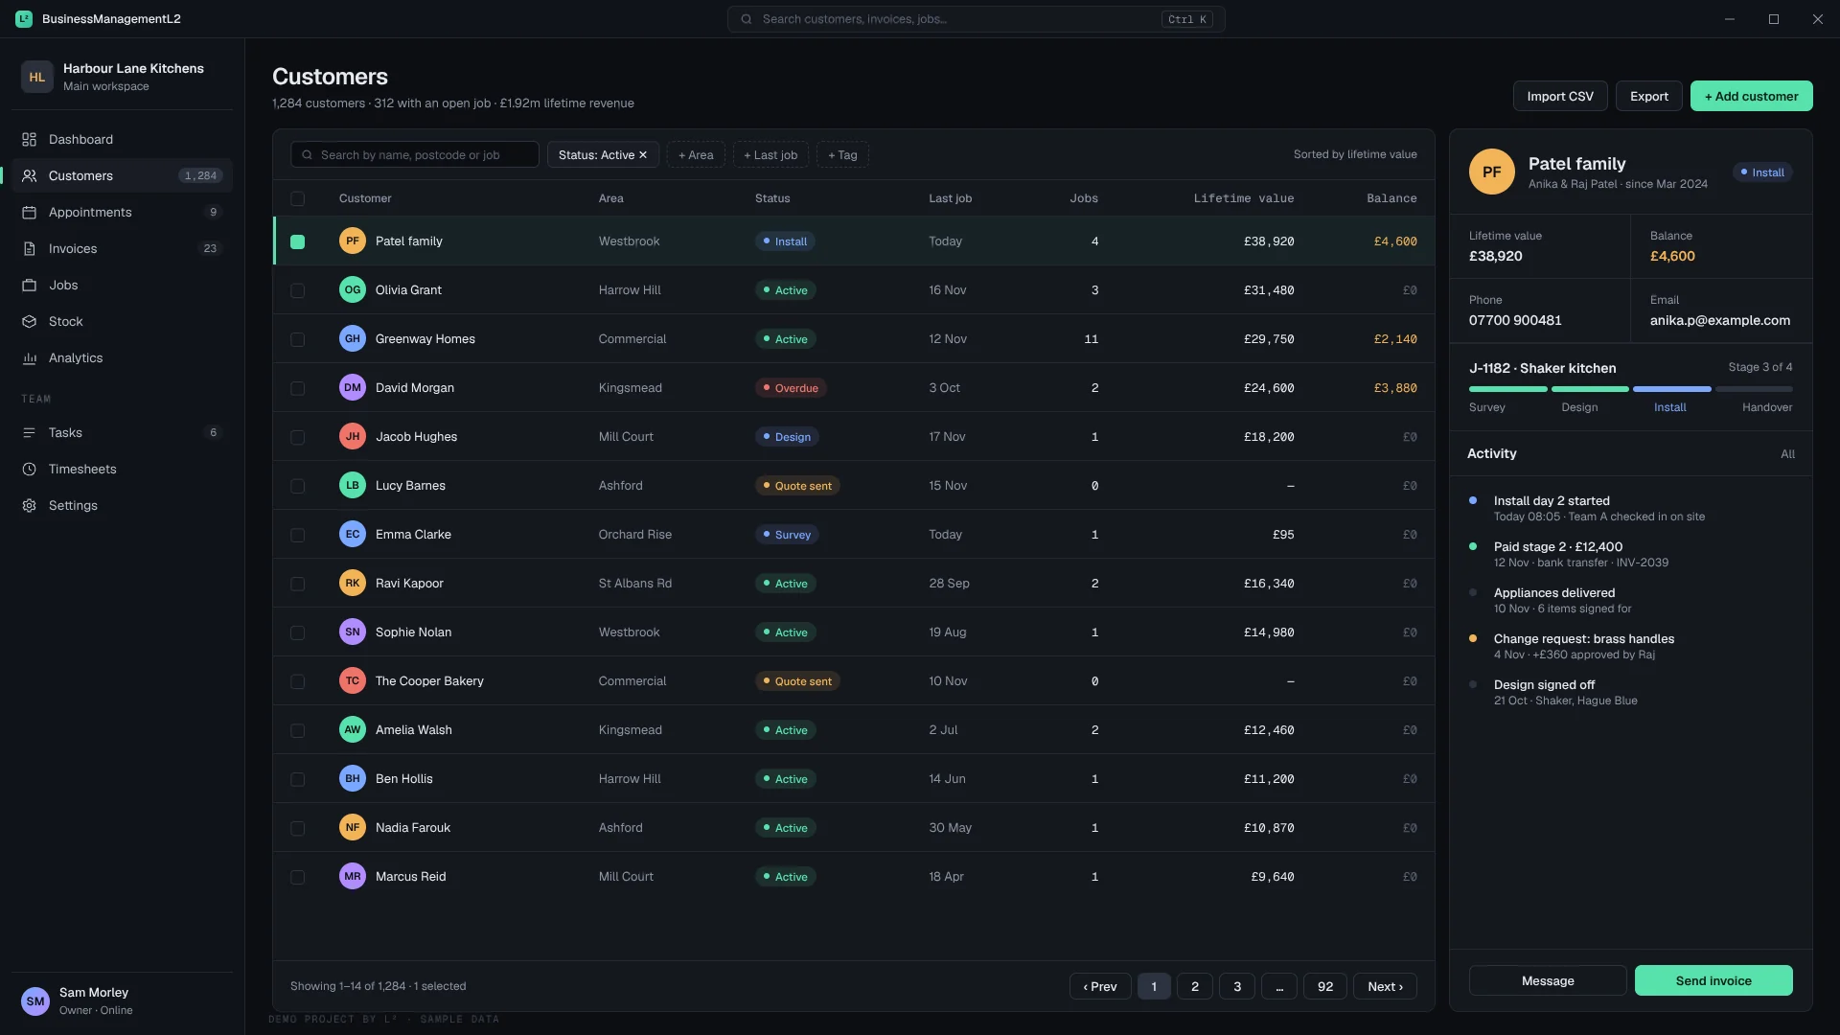Screen dimensions: 1840x1035
Task: Uncheck the Patel family row checkbox
Action: pyautogui.click(x=298, y=241)
